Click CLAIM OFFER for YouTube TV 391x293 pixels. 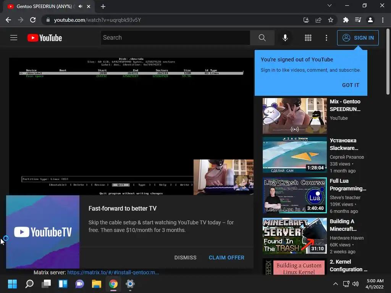pyautogui.click(x=226, y=258)
